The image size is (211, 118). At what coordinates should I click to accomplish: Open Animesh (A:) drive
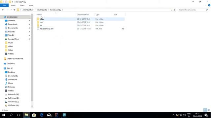[13, 94]
